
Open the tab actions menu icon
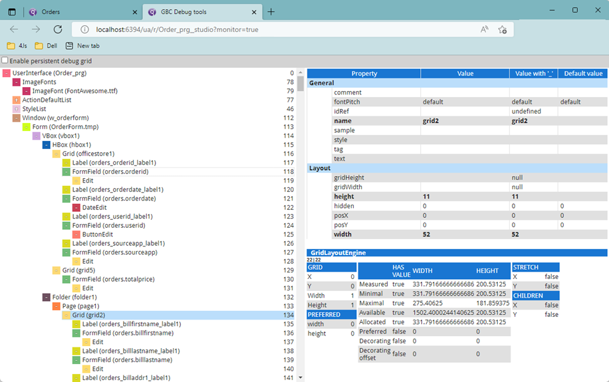[12, 11]
